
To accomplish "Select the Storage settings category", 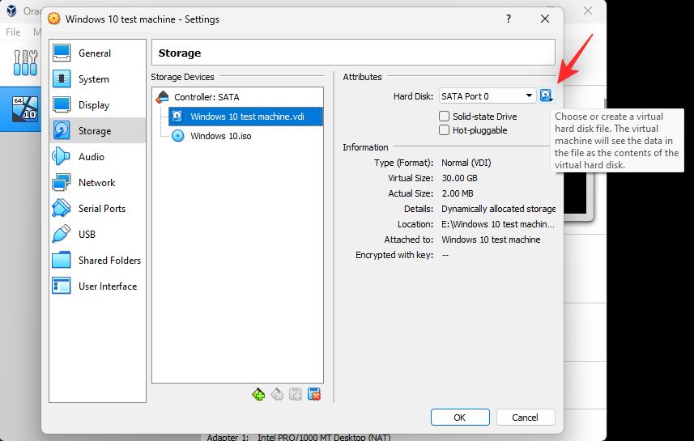I will coord(97,131).
